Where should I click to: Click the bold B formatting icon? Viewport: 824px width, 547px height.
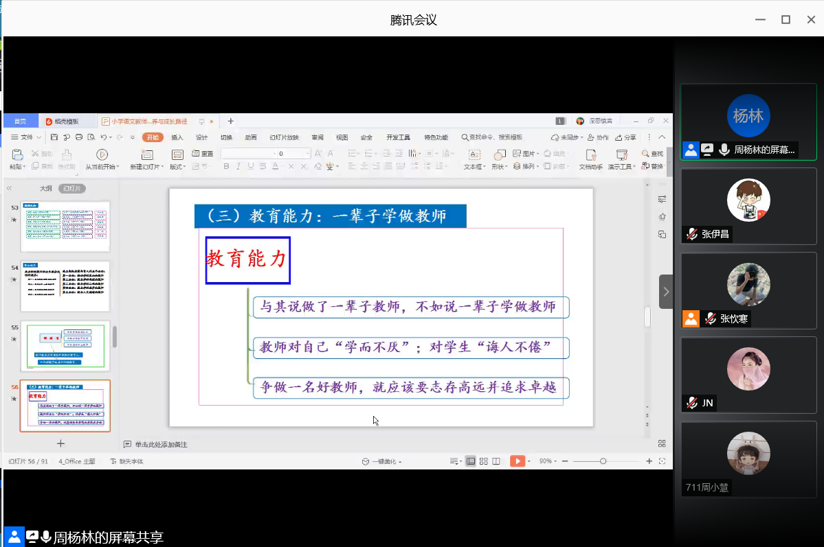click(x=226, y=166)
